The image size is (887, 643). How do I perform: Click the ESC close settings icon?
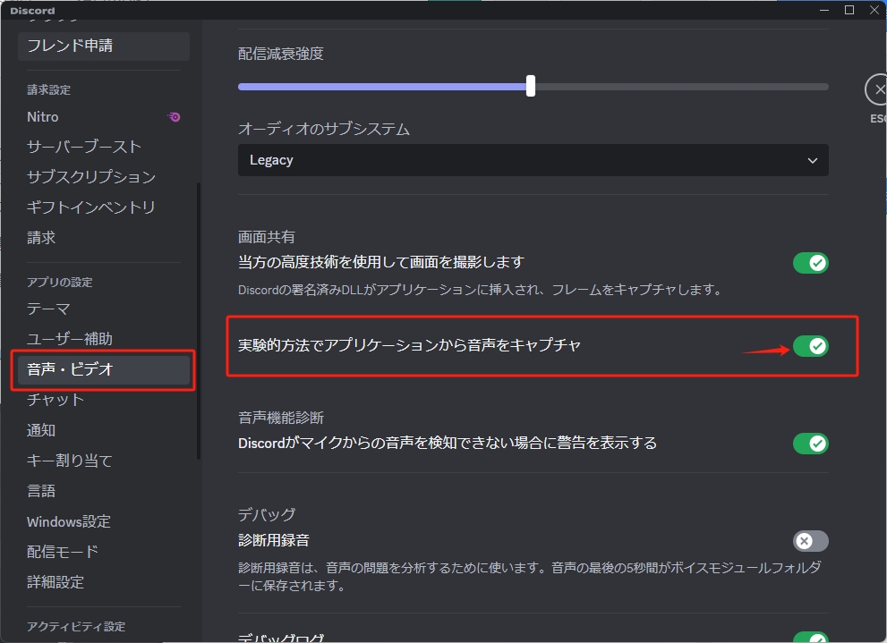878,89
